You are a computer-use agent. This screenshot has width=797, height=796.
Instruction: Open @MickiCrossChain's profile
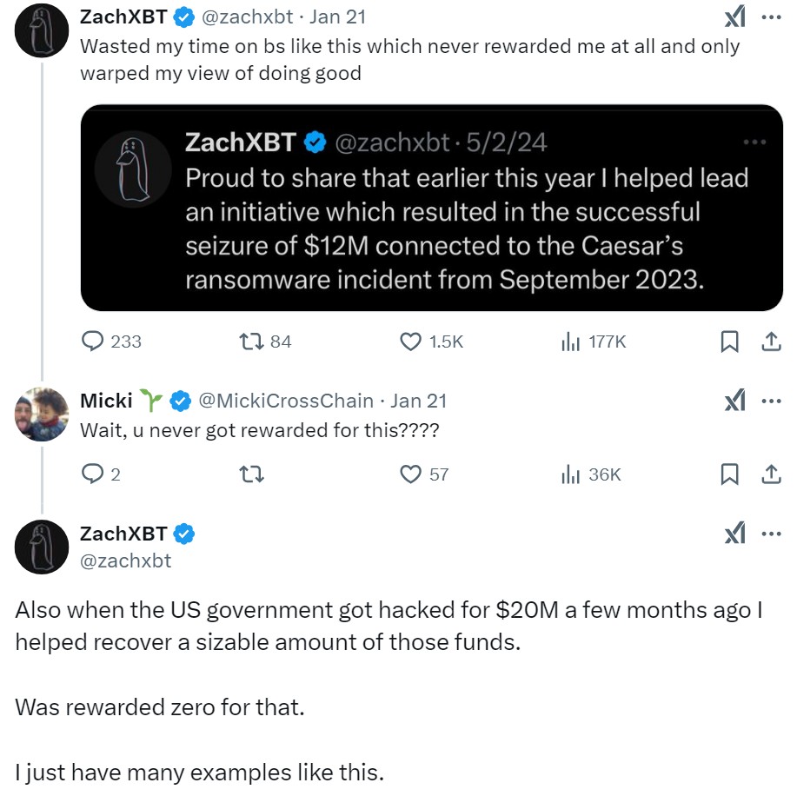pyautogui.click(x=288, y=401)
